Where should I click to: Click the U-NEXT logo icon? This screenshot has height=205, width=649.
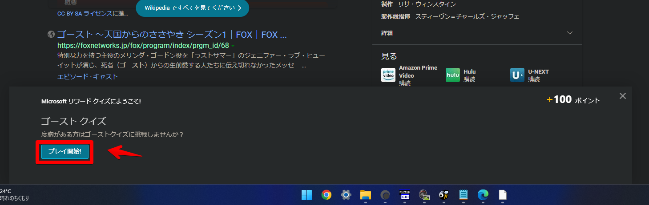[517, 75]
